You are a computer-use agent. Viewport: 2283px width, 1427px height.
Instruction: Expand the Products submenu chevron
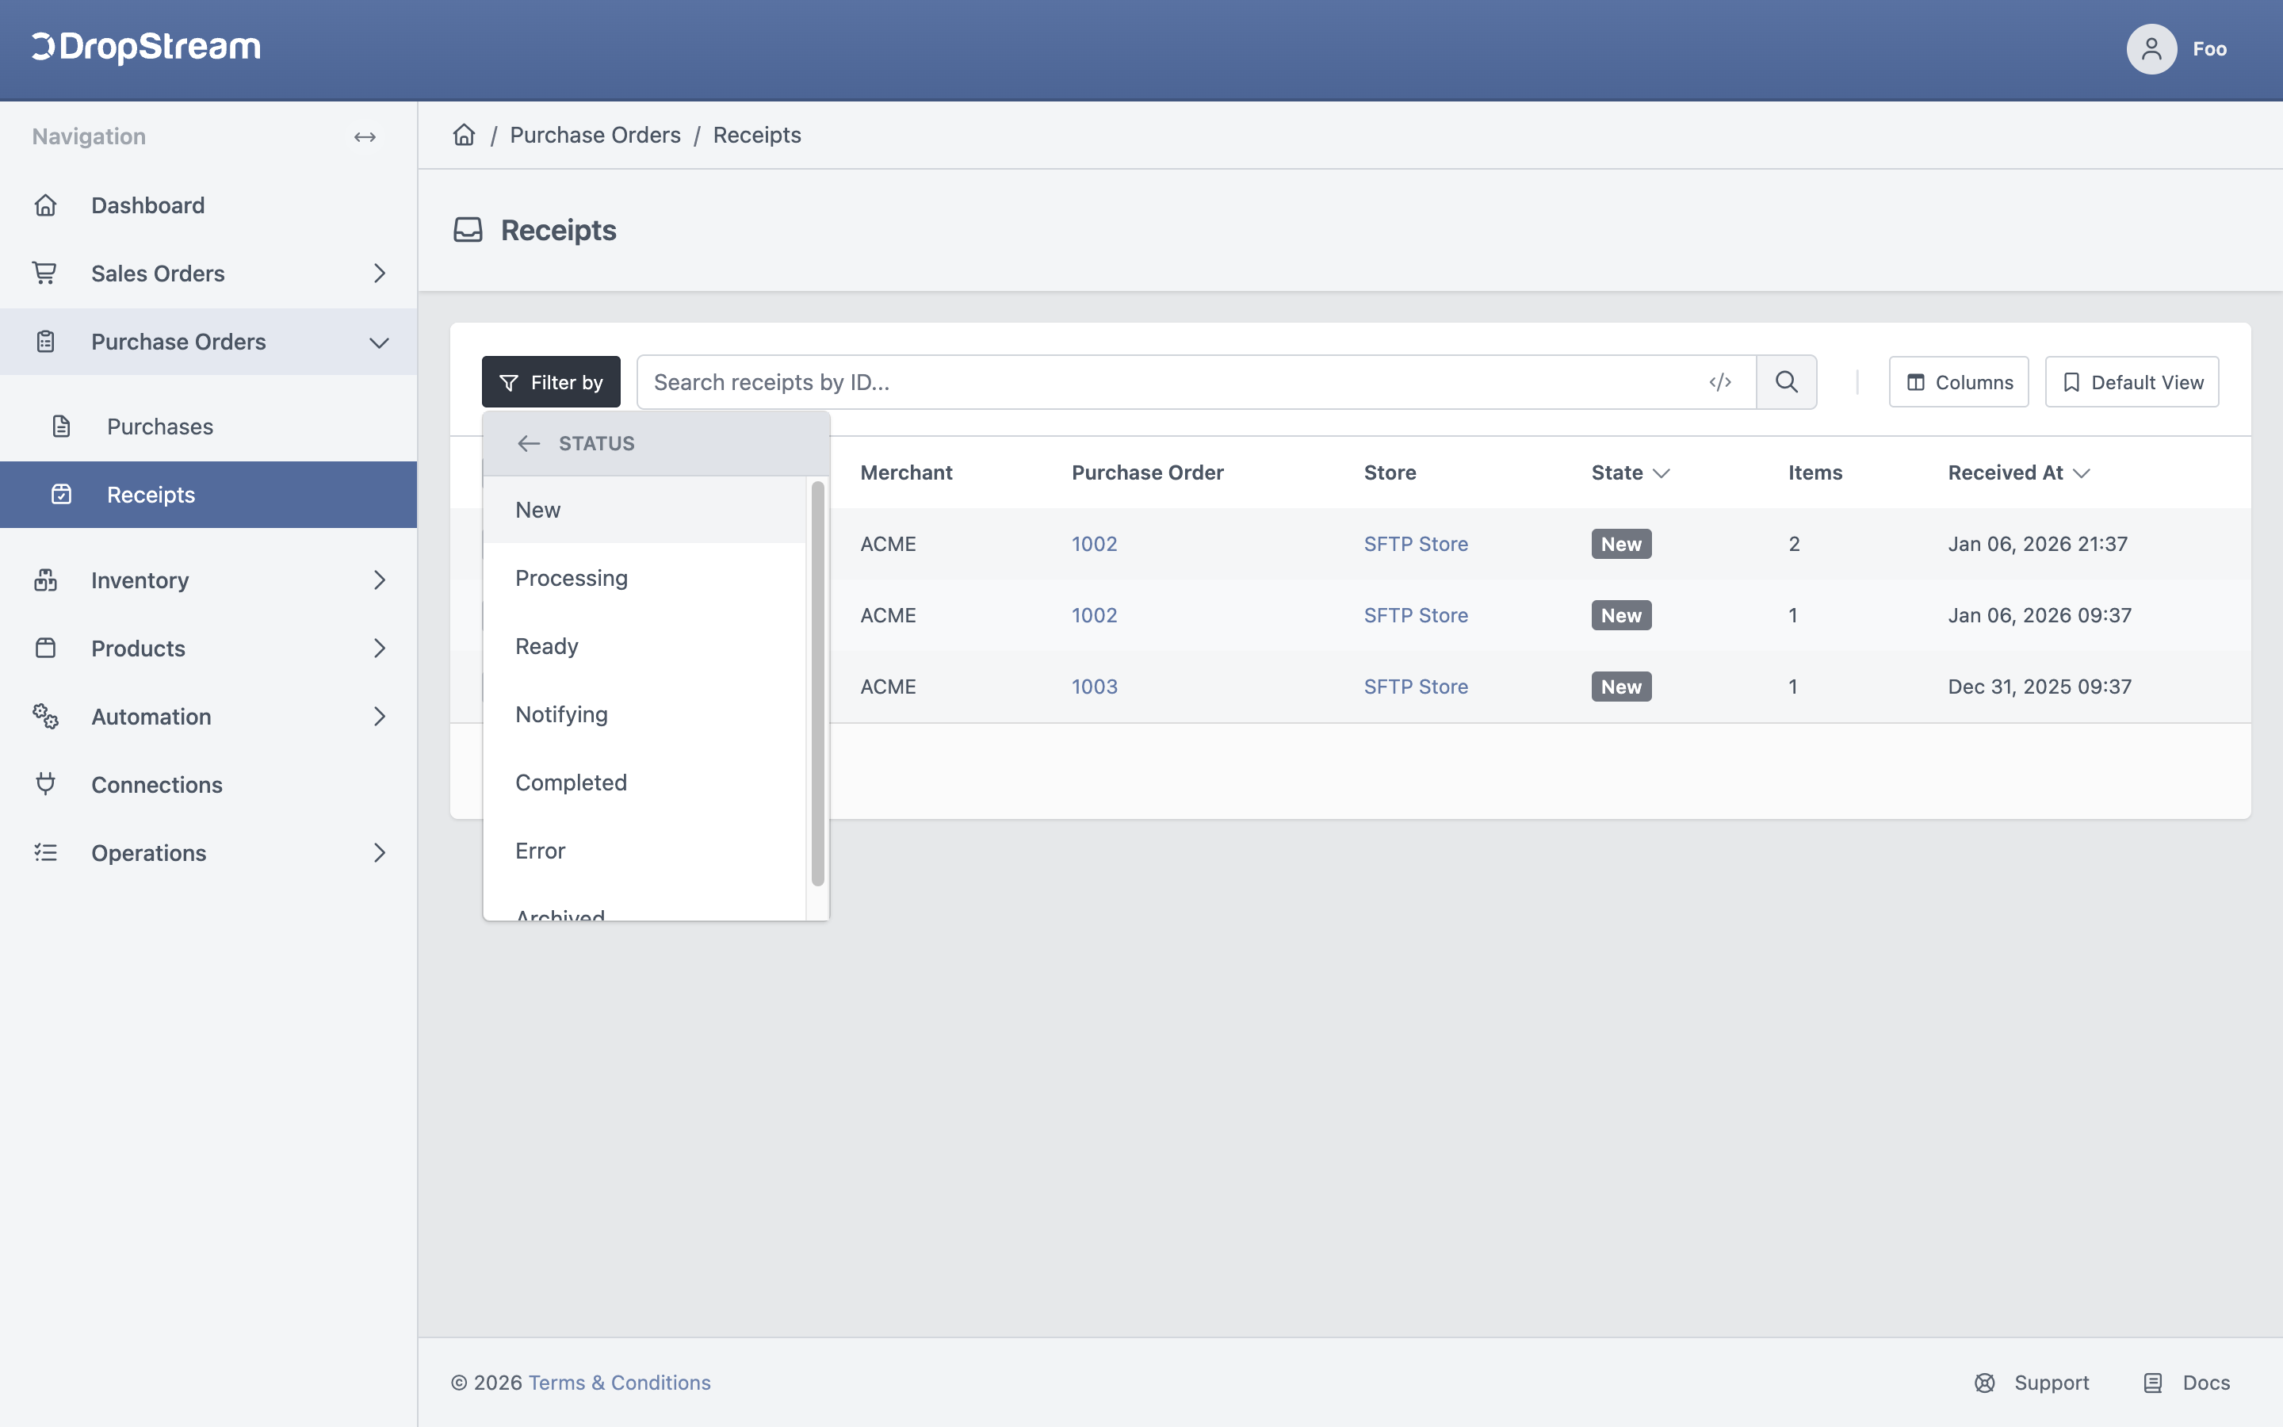click(x=379, y=648)
